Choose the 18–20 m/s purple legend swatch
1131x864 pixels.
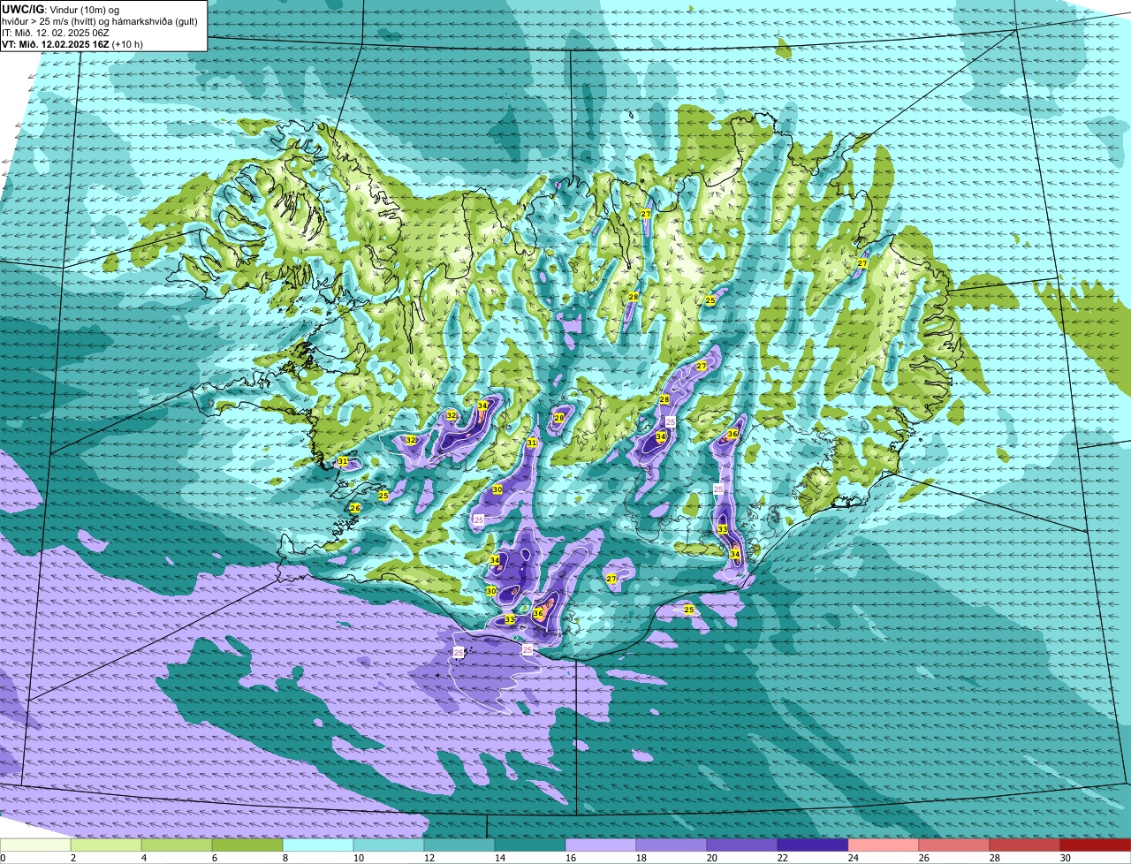[x=672, y=845]
